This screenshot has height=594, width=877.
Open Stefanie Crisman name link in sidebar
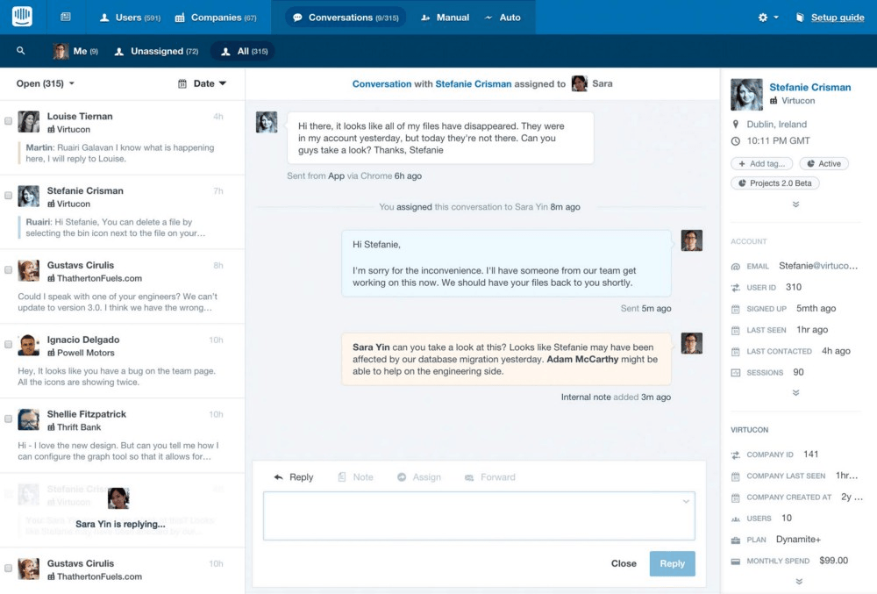[809, 87]
